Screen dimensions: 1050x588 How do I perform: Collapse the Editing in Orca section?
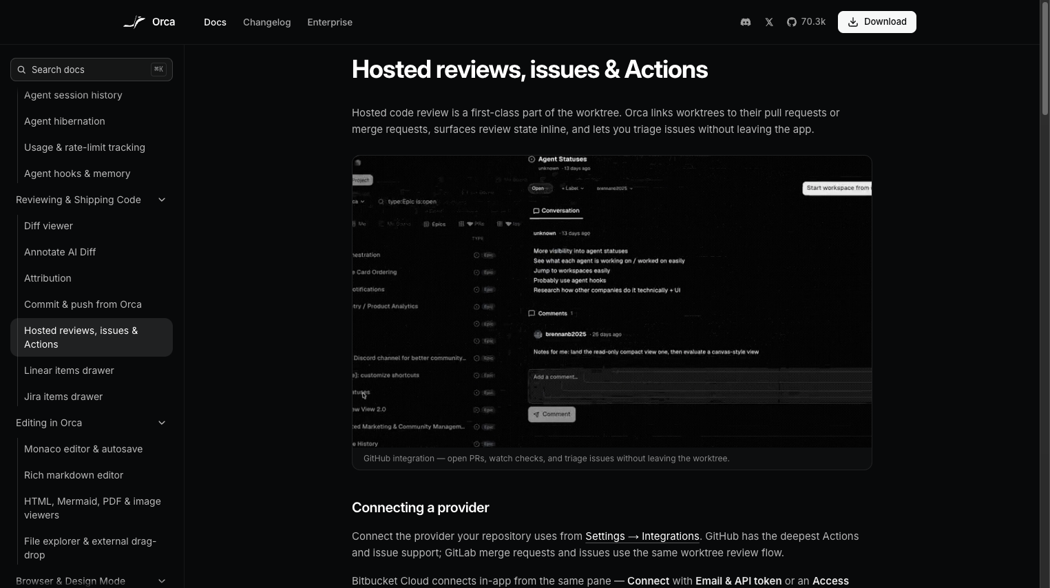tap(162, 423)
